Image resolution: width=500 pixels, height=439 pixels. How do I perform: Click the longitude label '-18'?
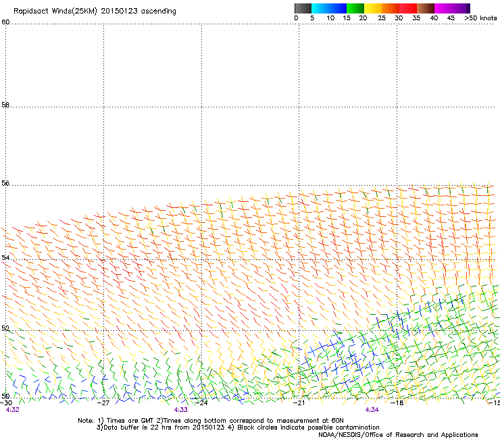397,403
